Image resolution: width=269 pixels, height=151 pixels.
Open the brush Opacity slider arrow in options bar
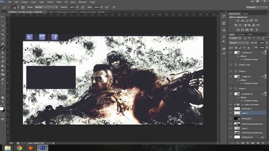[x=77, y=7]
